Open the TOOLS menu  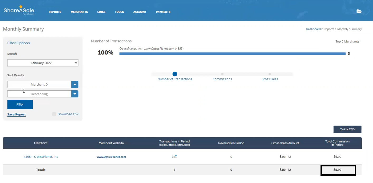[119, 12]
